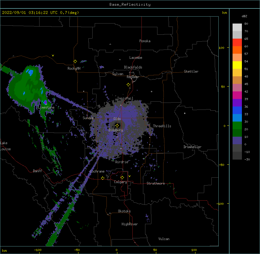Click the RockyMH label

[x=74, y=68]
